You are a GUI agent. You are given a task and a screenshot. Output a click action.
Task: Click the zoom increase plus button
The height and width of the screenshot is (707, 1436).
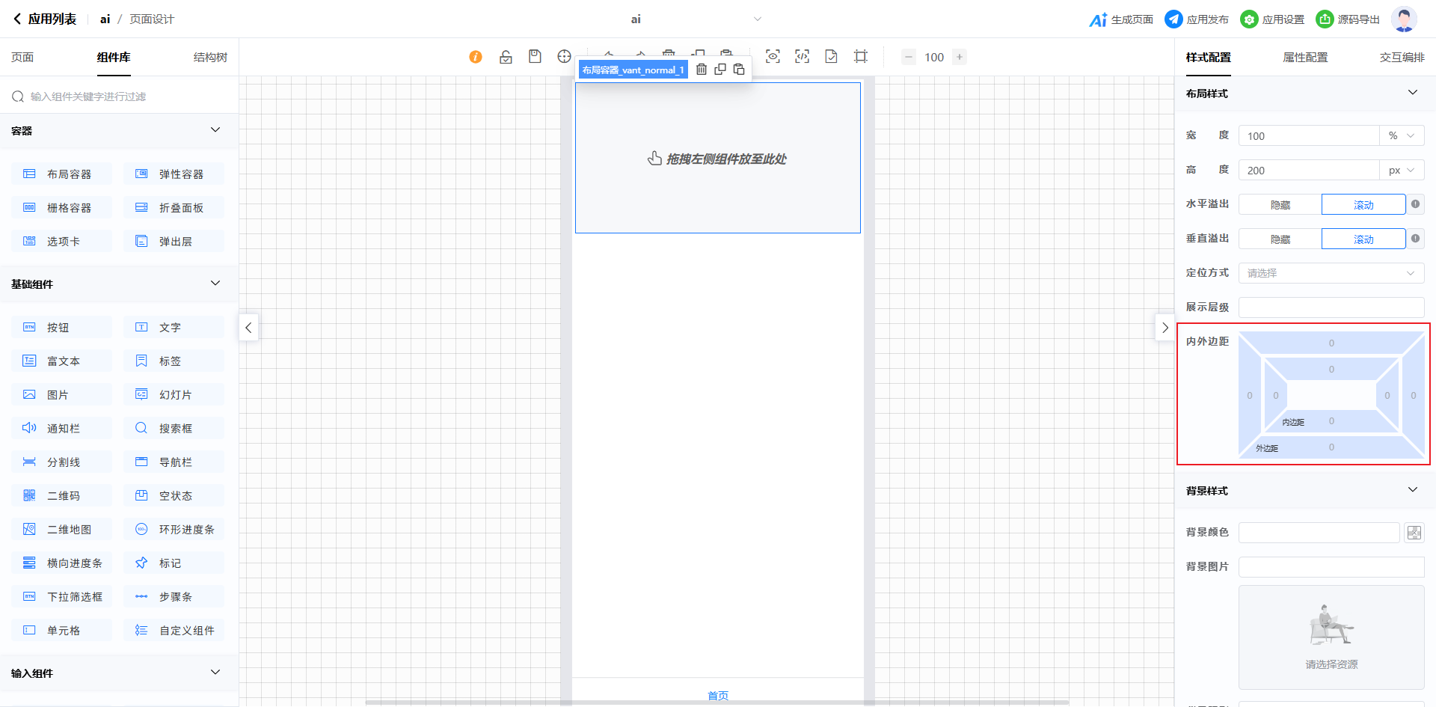click(x=960, y=57)
